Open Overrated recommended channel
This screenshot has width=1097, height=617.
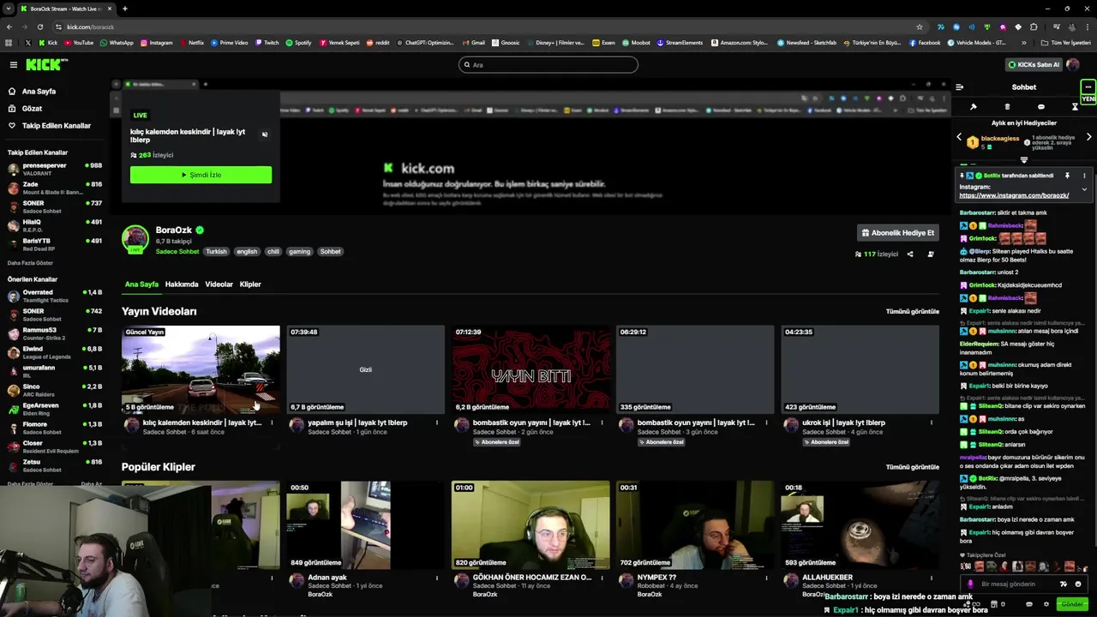click(53, 296)
